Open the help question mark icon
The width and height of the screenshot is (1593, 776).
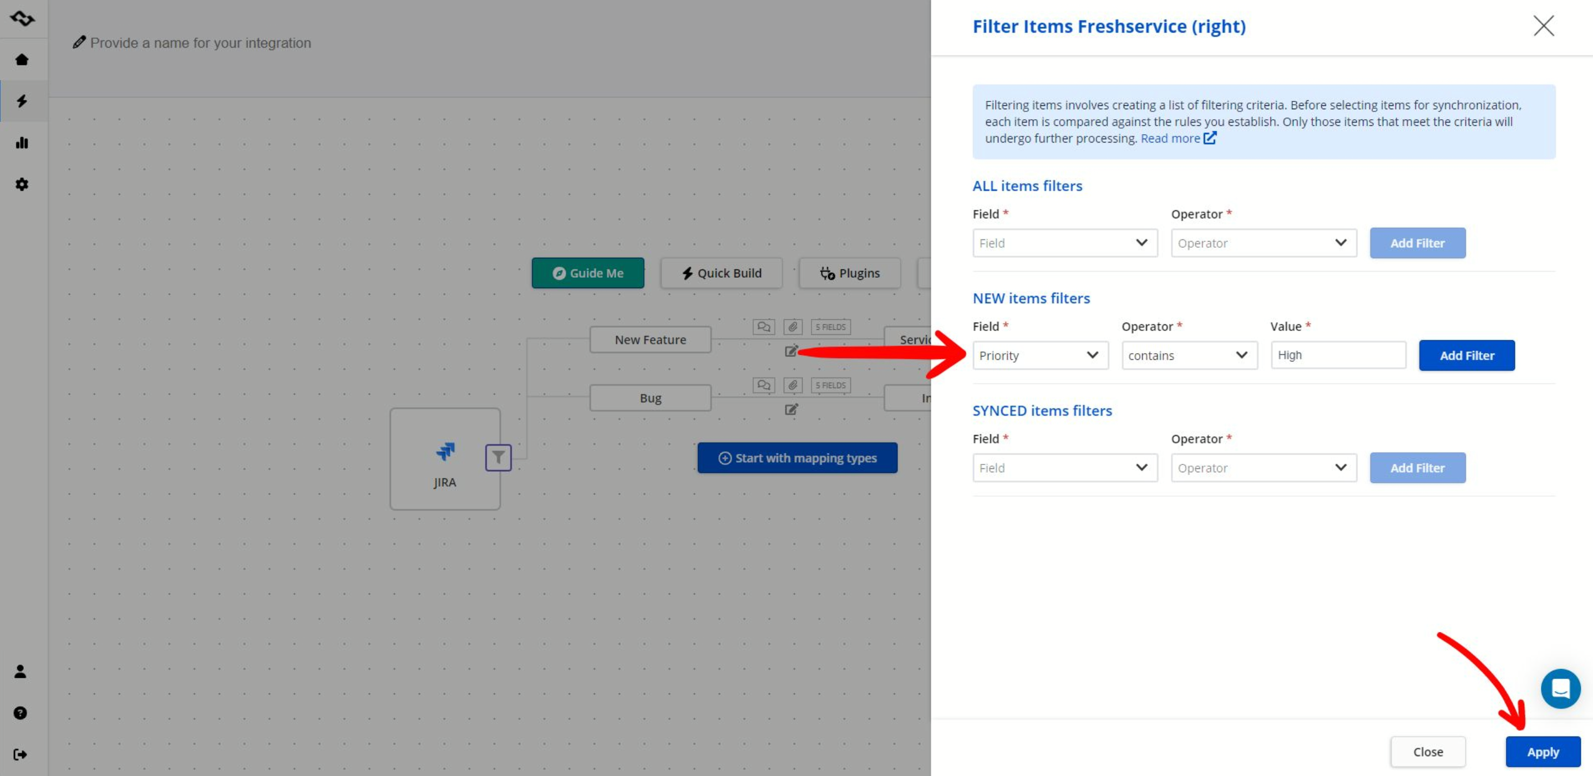coord(21,713)
